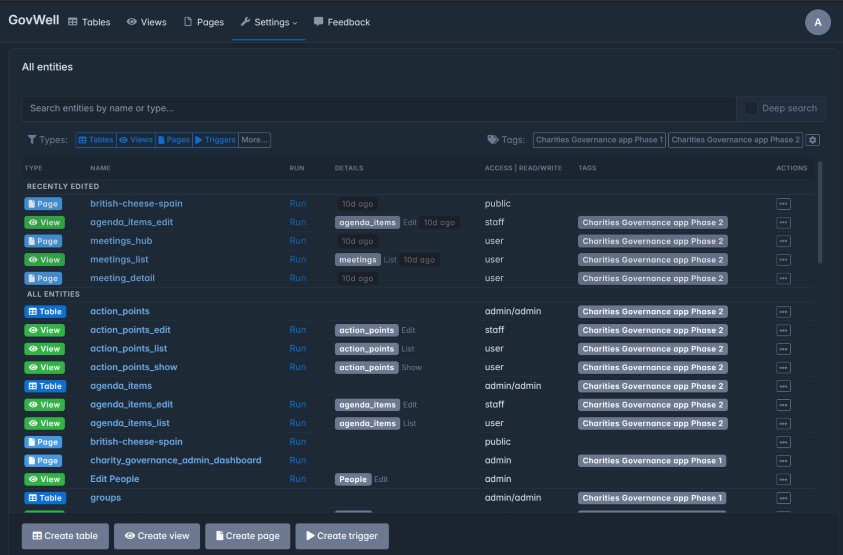Click the GovWell brand logo
Screen dimensions: 843x555
34,20
